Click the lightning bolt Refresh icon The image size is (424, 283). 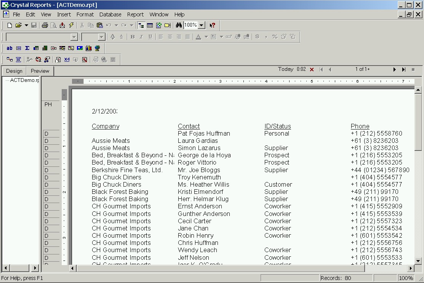pos(71,26)
